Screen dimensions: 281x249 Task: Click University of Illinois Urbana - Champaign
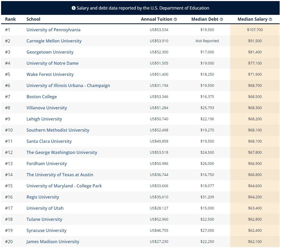click(68, 85)
